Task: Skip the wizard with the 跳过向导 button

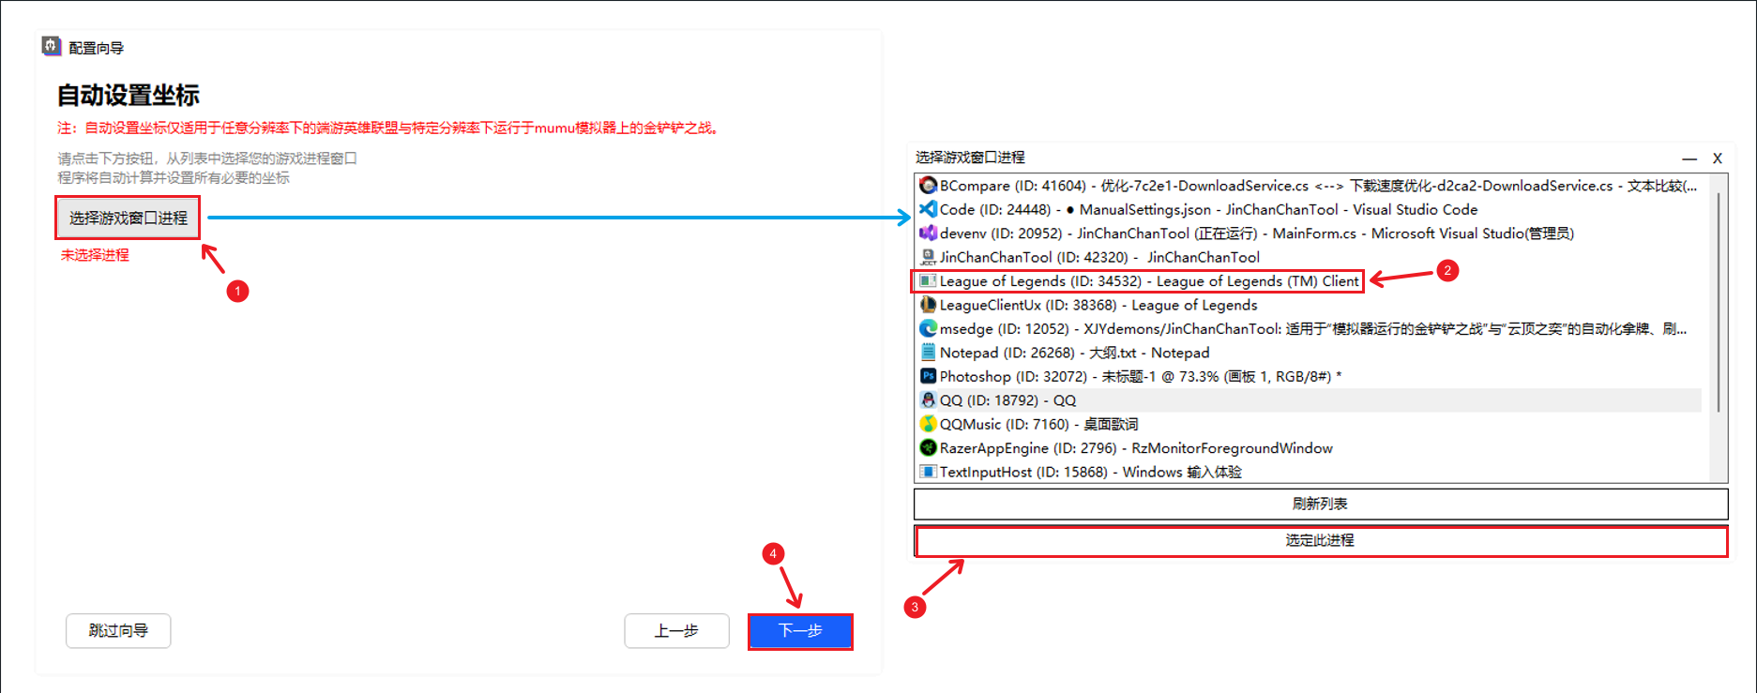Action: tap(118, 631)
